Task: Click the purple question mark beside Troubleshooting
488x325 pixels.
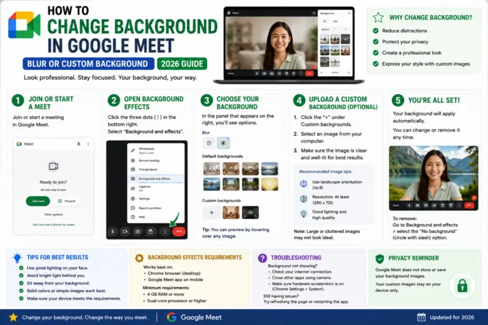Action: click(262, 258)
